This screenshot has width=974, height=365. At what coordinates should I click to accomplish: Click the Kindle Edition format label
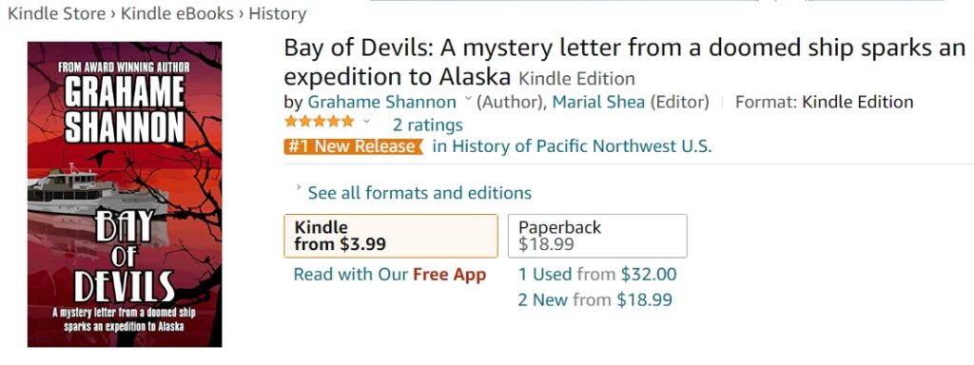tap(858, 102)
